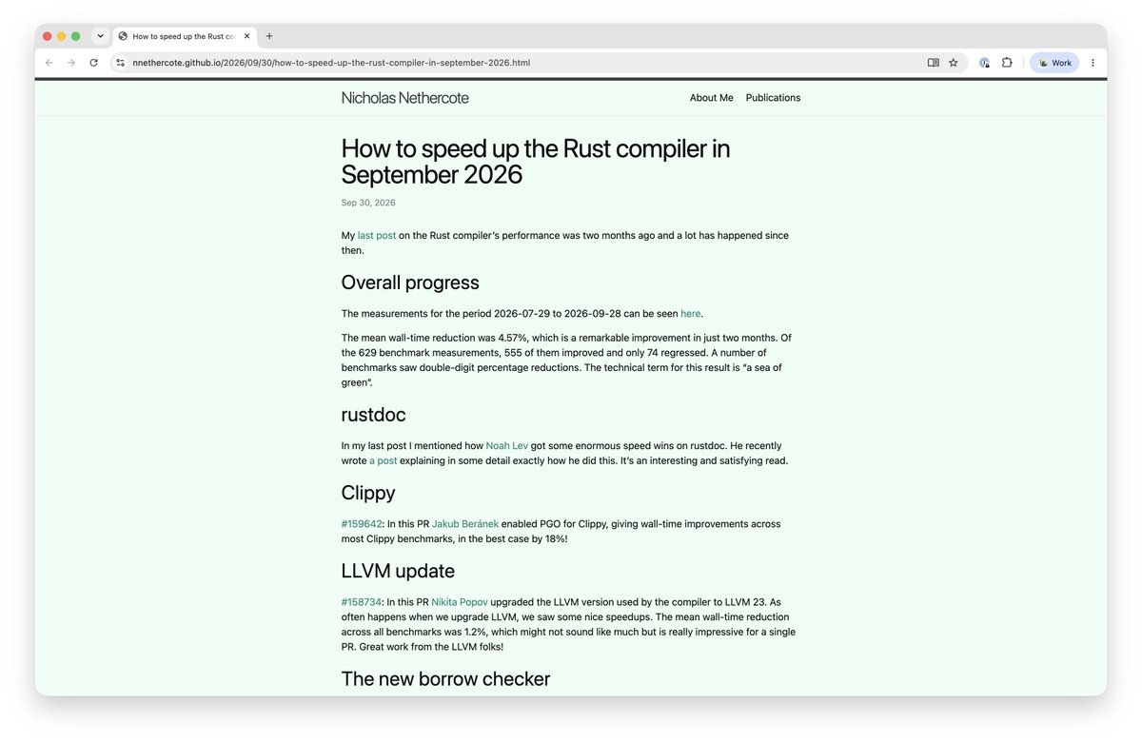Follow the 'last post' link

point(377,236)
